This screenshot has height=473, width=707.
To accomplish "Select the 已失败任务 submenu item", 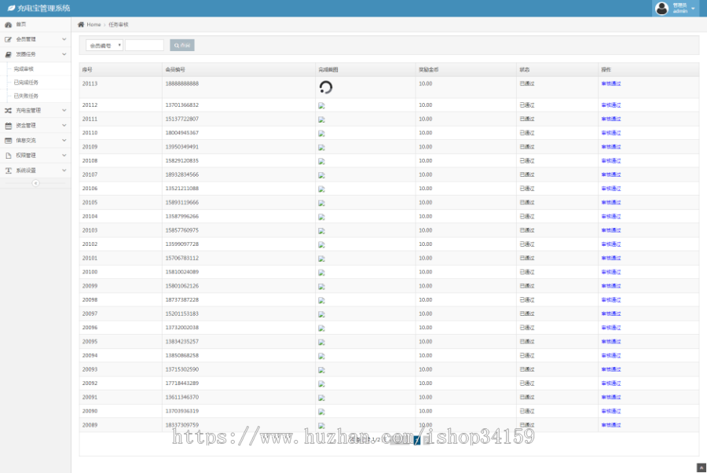I will pyautogui.click(x=26, y=96).
